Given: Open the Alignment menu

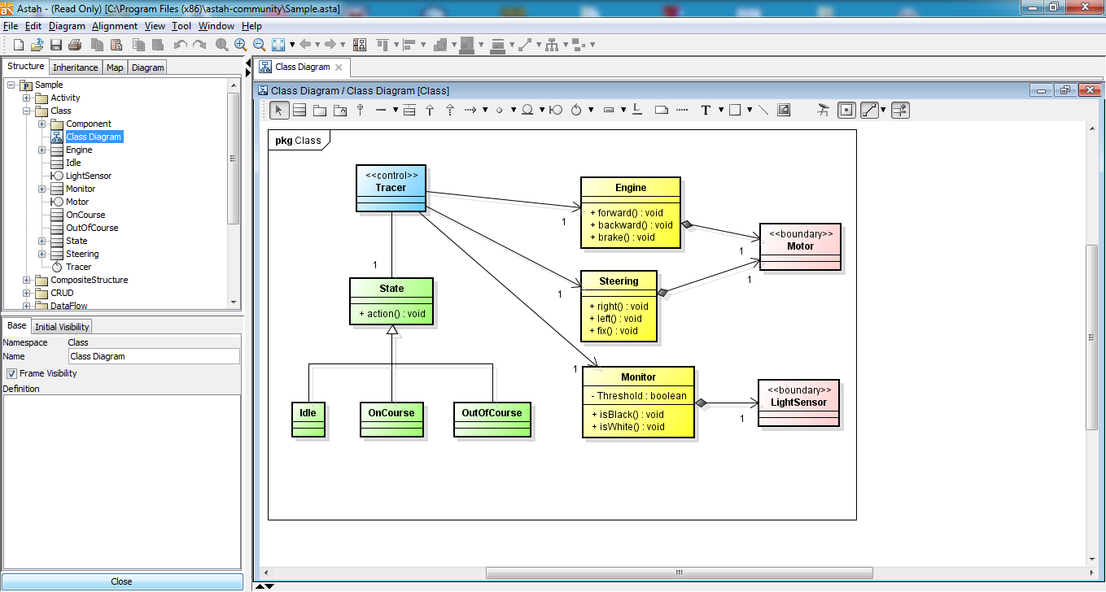Looking at the screenshot, I should [x=115, y=26].
